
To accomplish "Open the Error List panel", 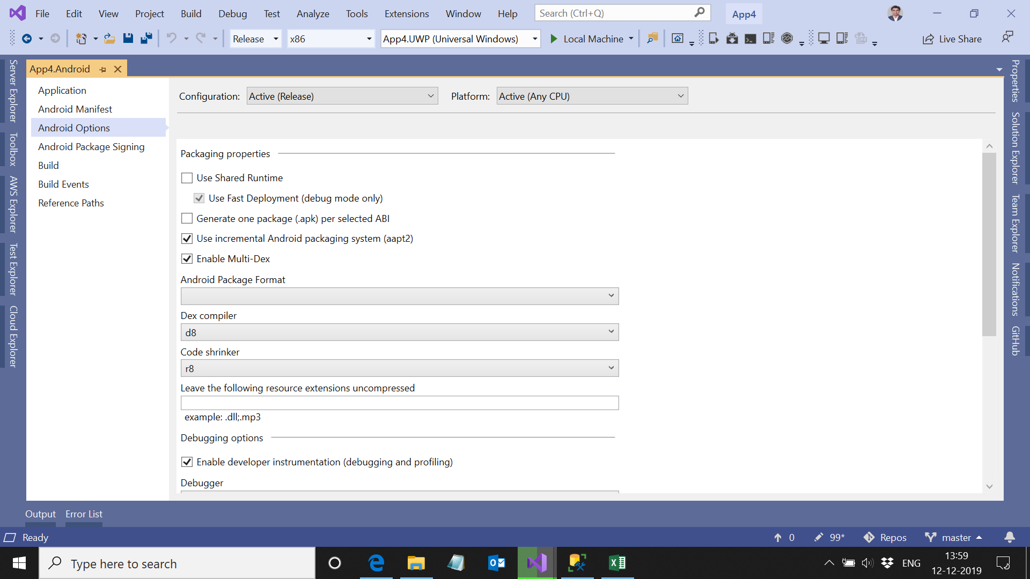I will (x=84, y=514).
